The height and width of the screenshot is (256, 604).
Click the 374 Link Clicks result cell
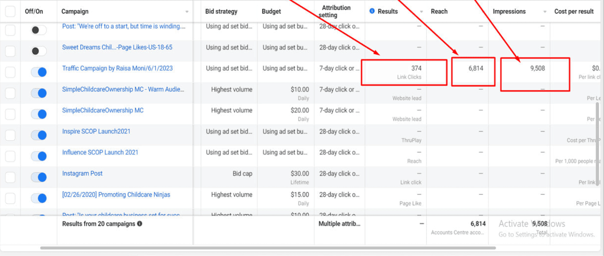click(x=404, y=72)
